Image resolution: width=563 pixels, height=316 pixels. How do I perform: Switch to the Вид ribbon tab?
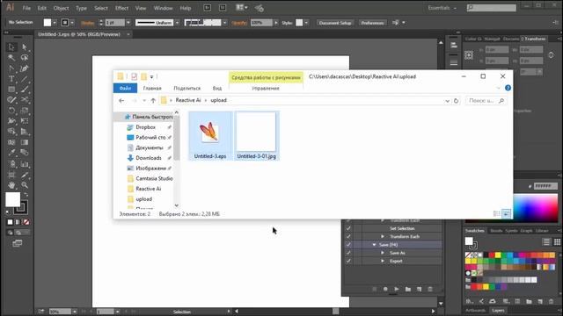(x=217, y=88)
